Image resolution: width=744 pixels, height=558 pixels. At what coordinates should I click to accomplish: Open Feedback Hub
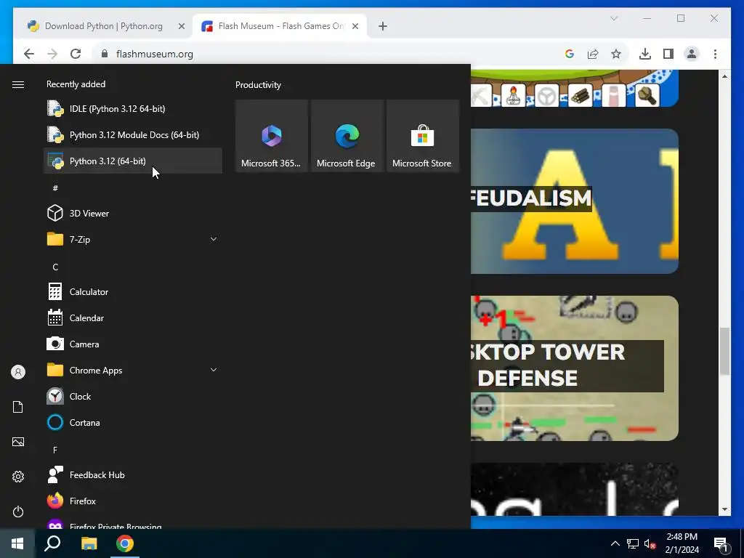[x=133, y=474]
